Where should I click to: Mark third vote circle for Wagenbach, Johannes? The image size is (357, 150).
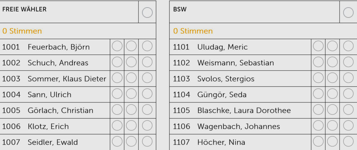[348, 126]
